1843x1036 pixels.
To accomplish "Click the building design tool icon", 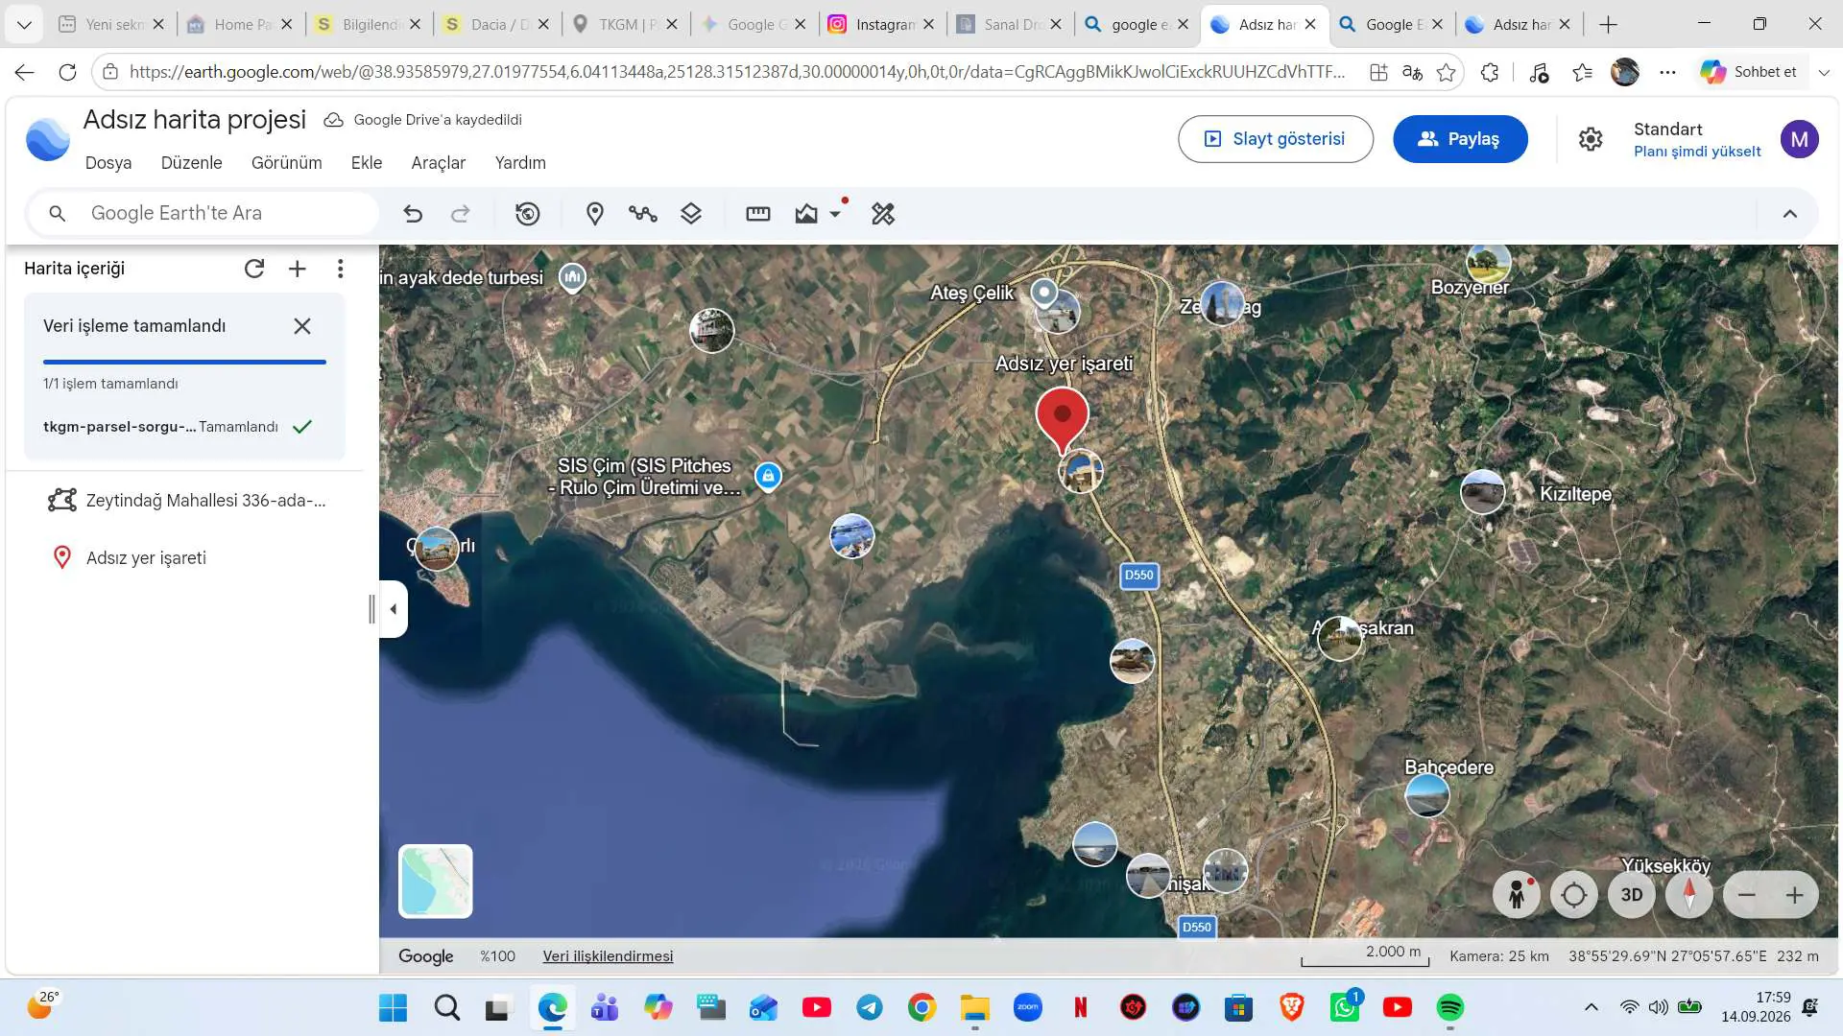I will coord(806,214).
